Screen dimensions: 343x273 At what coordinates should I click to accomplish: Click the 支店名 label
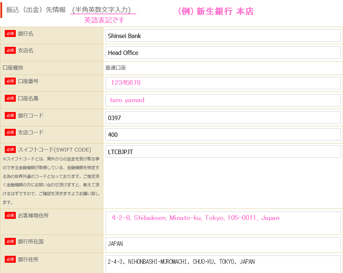tap(26, 51)
